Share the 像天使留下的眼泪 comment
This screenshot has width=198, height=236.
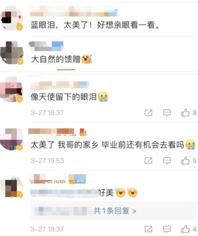(x=148, y=113)
